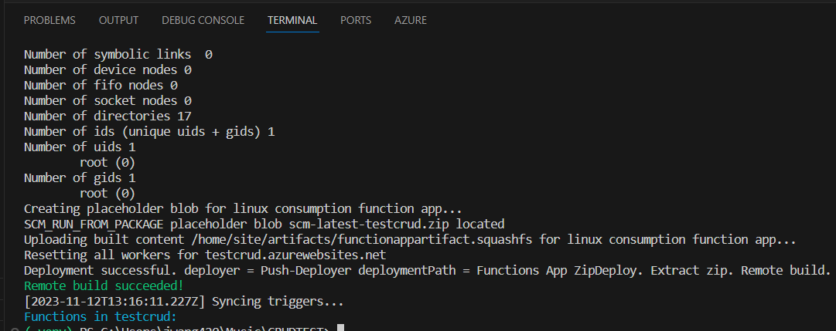Click the testcrud.azurewebsites.net URL
The height and width of the screenshot is (331, 836).
[x=295, y=255]
